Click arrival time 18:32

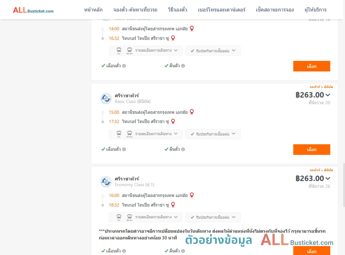(114, 205)
